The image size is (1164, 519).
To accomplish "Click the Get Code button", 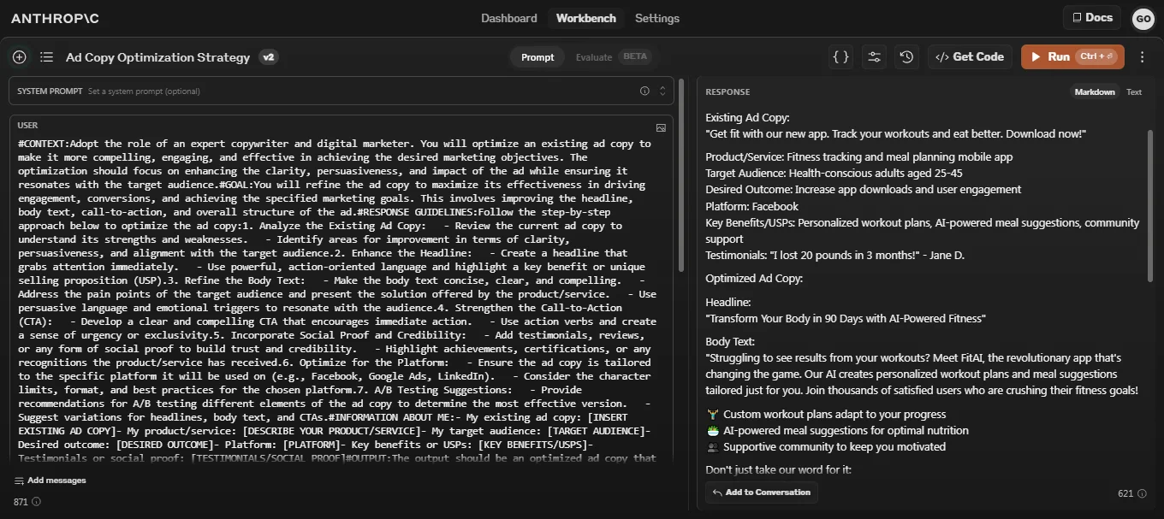I will pos(970,57).
